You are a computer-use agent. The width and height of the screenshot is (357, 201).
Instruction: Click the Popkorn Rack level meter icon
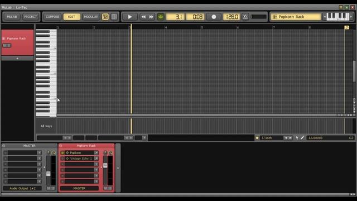point(110,152)
